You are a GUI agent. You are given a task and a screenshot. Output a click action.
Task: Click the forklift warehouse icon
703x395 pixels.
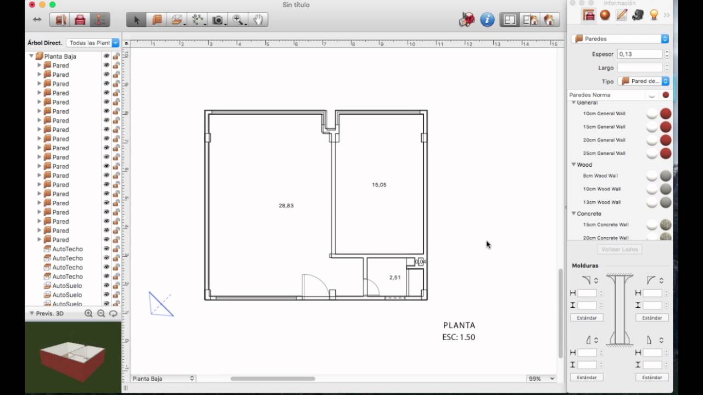click(467, 20)
